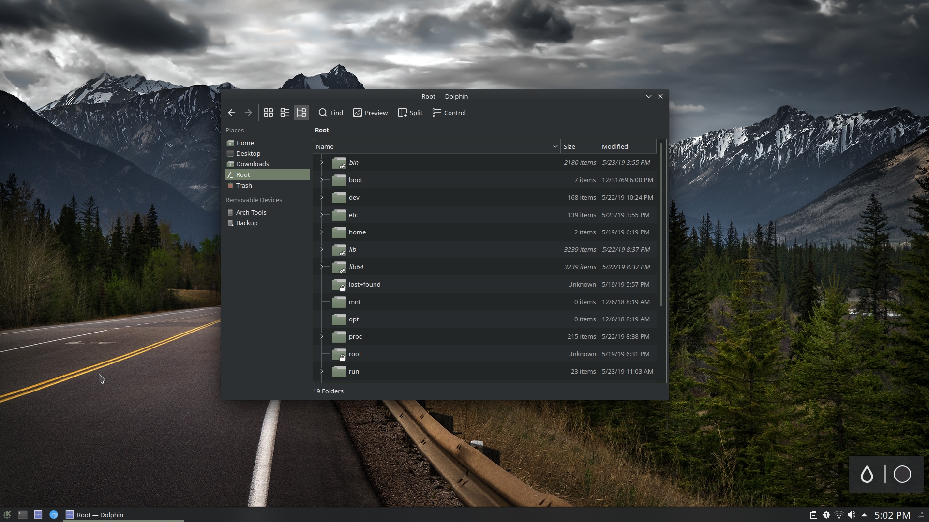The width and height of the screenshot is (929, 522).
Task: Click the 5:02 PM clock
Action: tap(892, 515)
